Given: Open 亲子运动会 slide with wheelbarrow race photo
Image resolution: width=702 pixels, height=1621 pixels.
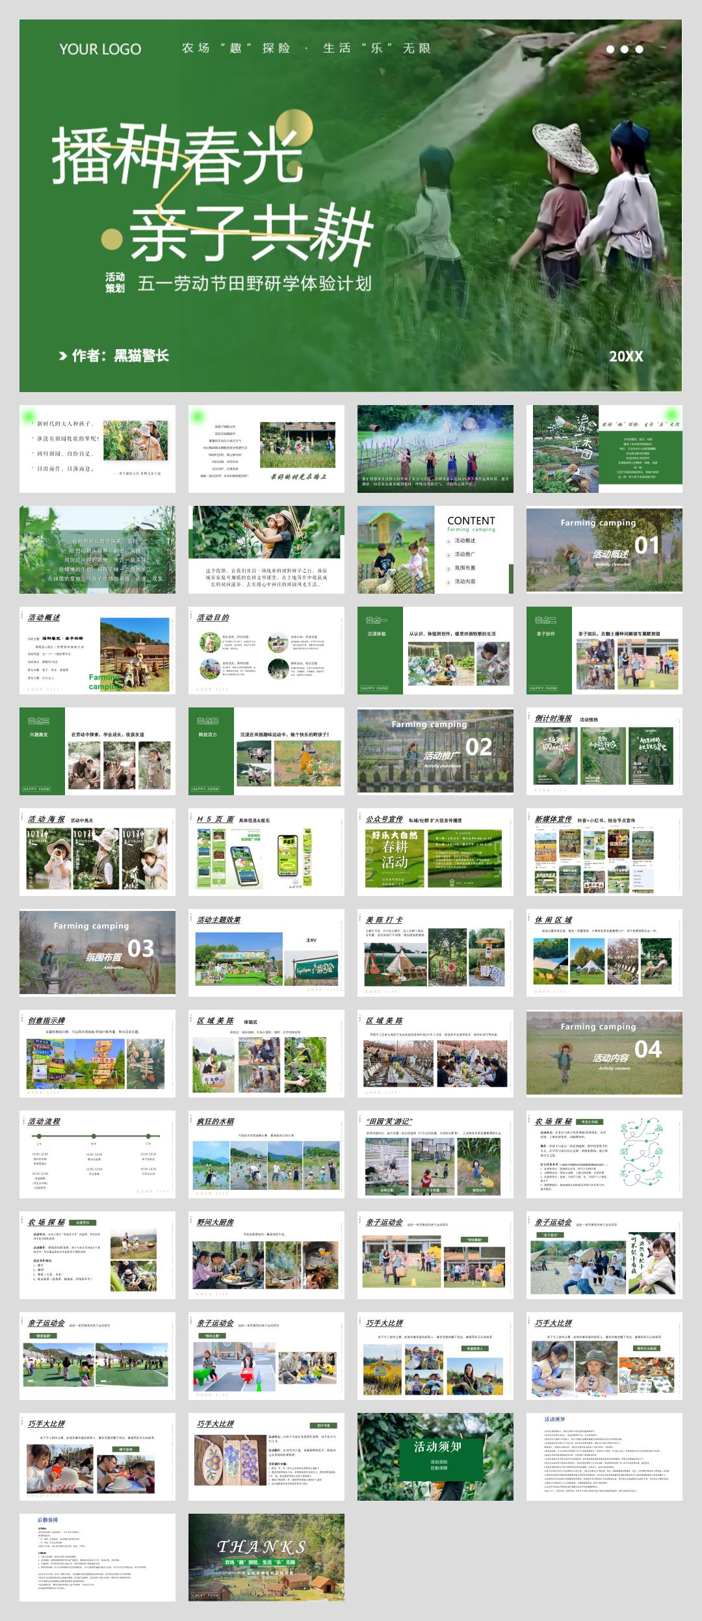Looking at the screenshot, I should coord(266,1356).
